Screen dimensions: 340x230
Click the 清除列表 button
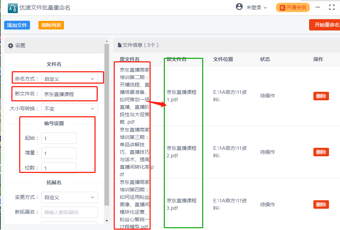click(51, 25)
